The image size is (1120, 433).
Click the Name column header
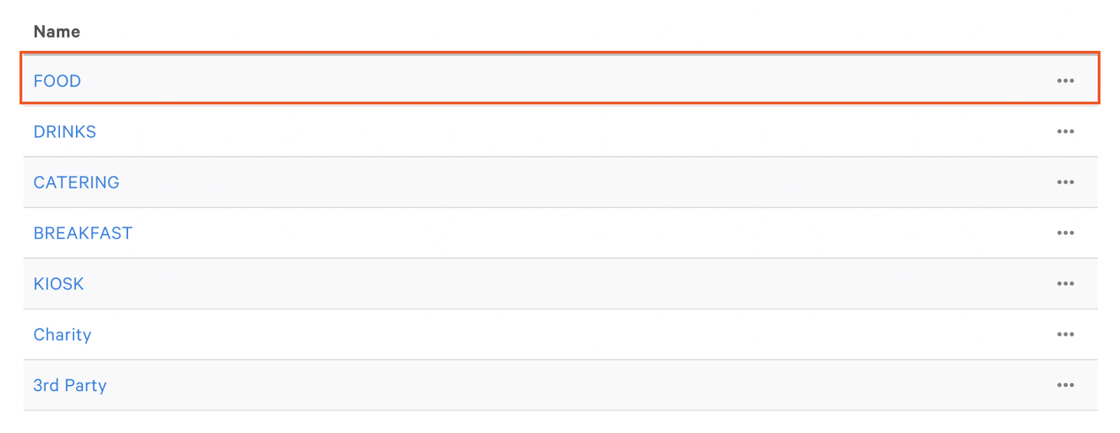pyautogui.click(x=56, y=31)
